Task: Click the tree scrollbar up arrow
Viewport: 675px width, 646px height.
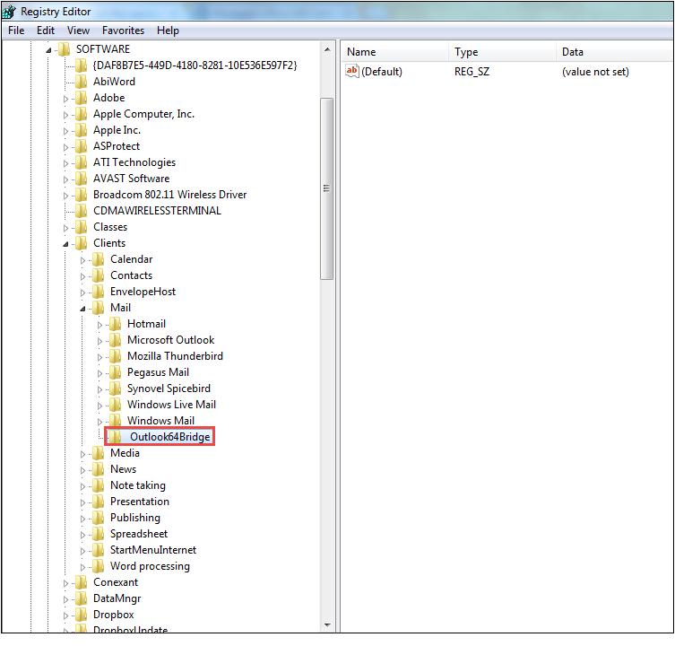Action: (327, 49)
